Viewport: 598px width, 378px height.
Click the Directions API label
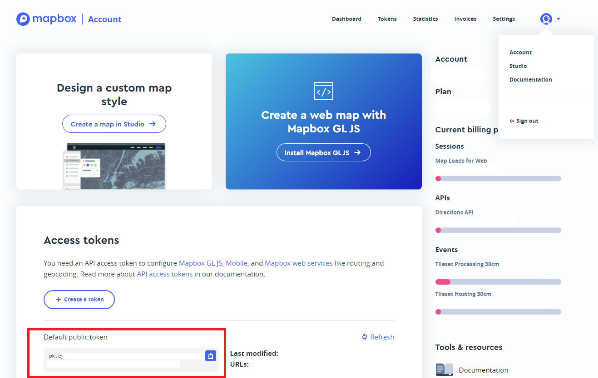click(x=454, y=213)
